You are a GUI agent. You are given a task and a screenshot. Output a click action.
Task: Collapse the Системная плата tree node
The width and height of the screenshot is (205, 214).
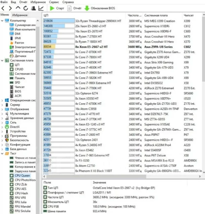[2, 61]
